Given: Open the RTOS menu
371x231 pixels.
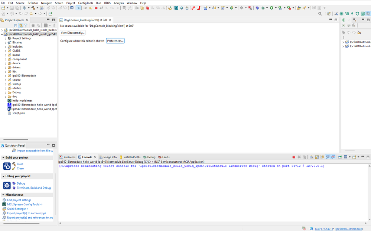Looking at the screenshot, I should pos(107,3).
